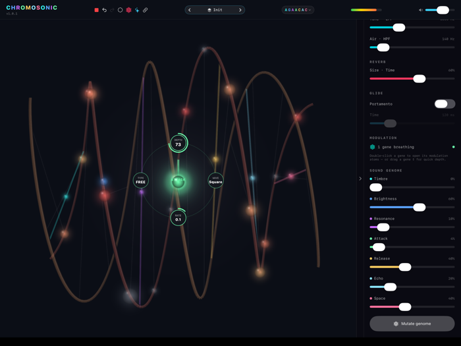Toggle the Portamento switch

445,103
